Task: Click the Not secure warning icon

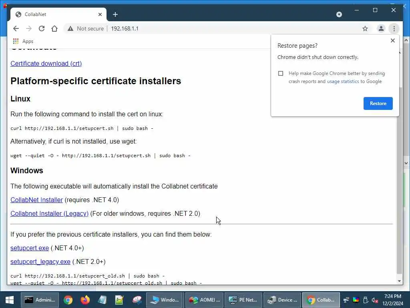Action: coord(70,28)
